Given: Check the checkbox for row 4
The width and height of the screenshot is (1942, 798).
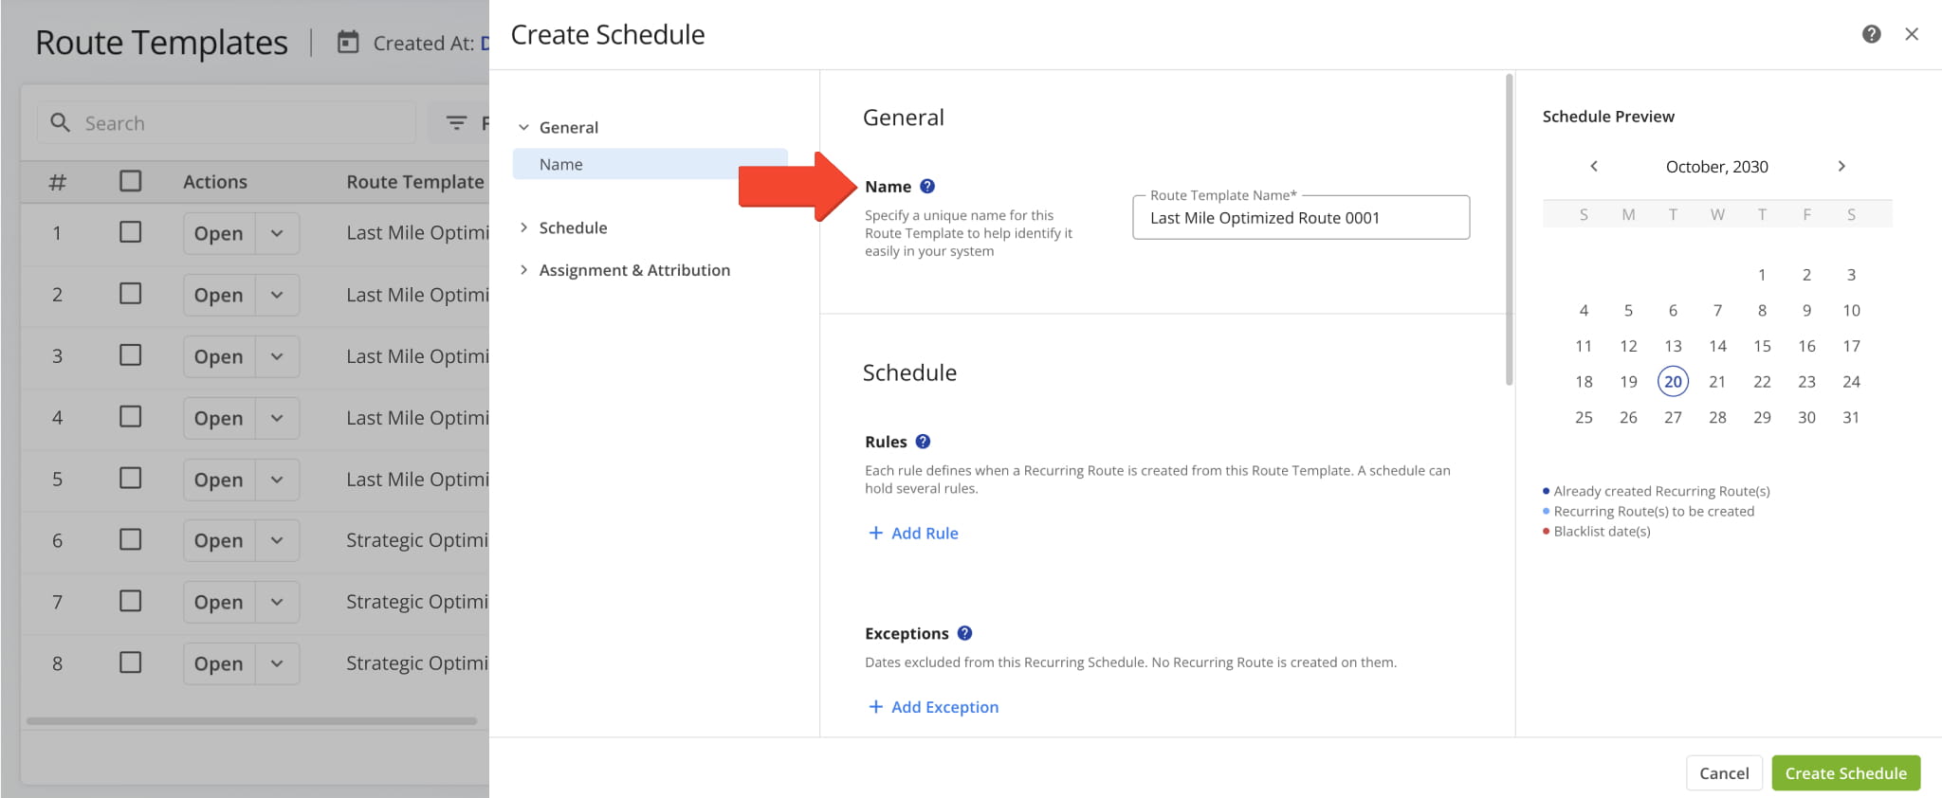Looking at the screenshot, I should coord(131,417).
